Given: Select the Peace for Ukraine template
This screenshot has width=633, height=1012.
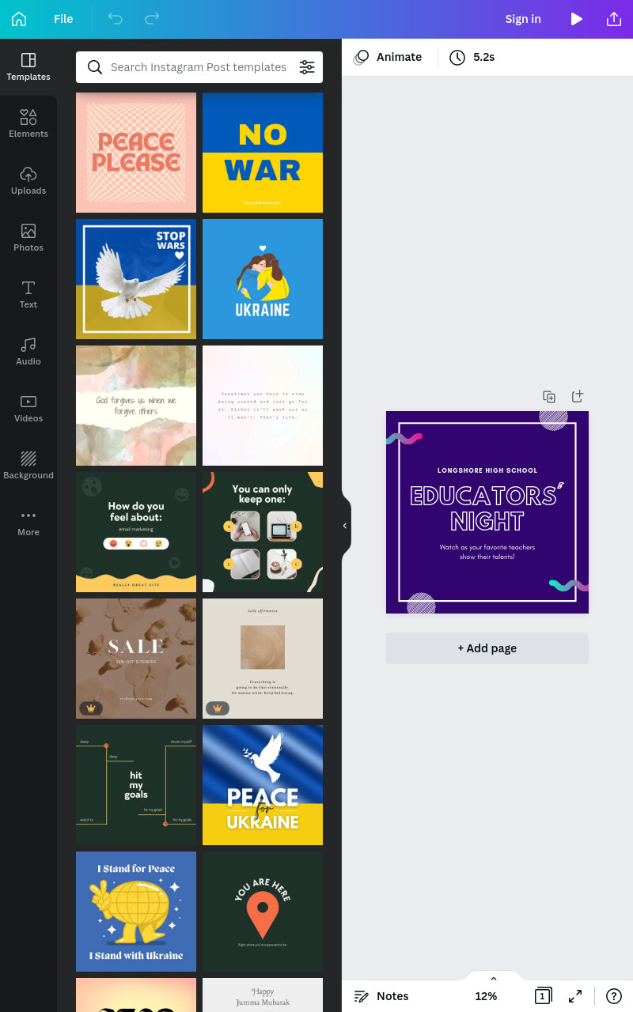Looking at the screenshot, I should (x=263, y=785).
